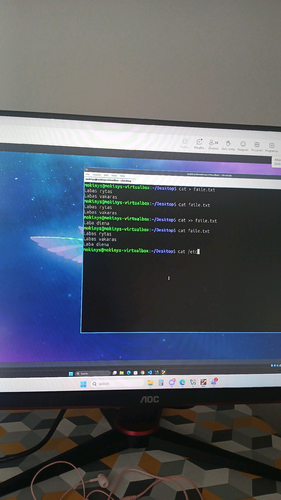The height and width of the screenshot is (500, 281).
Task: Open Calculator on the local taskbar
Action: point(161,383)
